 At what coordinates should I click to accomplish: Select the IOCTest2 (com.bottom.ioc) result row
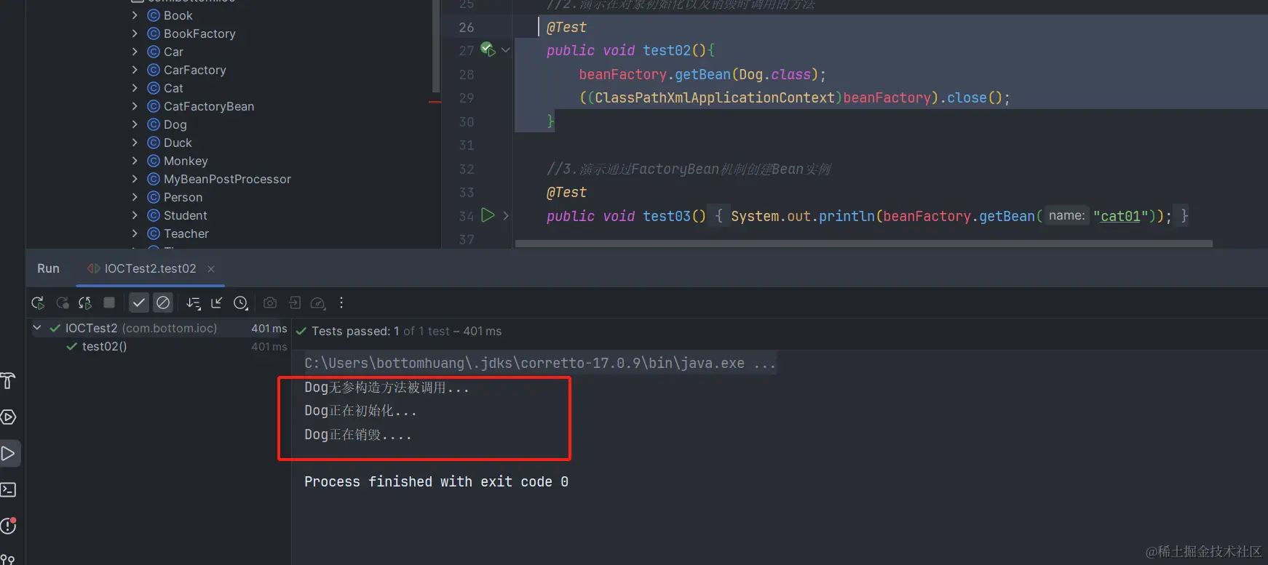click(x=159, y=329)
